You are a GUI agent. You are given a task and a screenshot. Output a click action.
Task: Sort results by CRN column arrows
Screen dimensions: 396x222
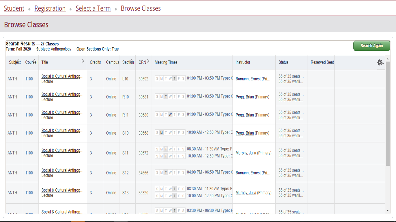click(148, 61)
